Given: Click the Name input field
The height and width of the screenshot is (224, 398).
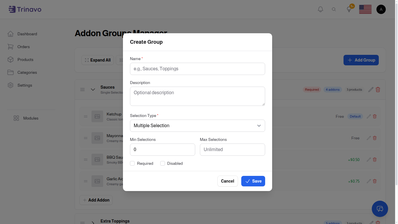Looking at the screenshot, I should click(197, 69).
